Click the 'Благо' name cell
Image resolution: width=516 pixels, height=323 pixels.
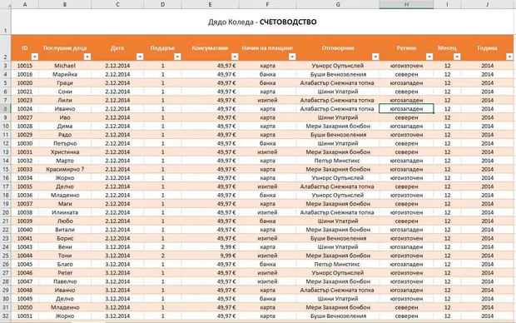[65, 264]
